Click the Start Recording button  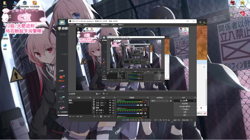click(x=185, y=104)
